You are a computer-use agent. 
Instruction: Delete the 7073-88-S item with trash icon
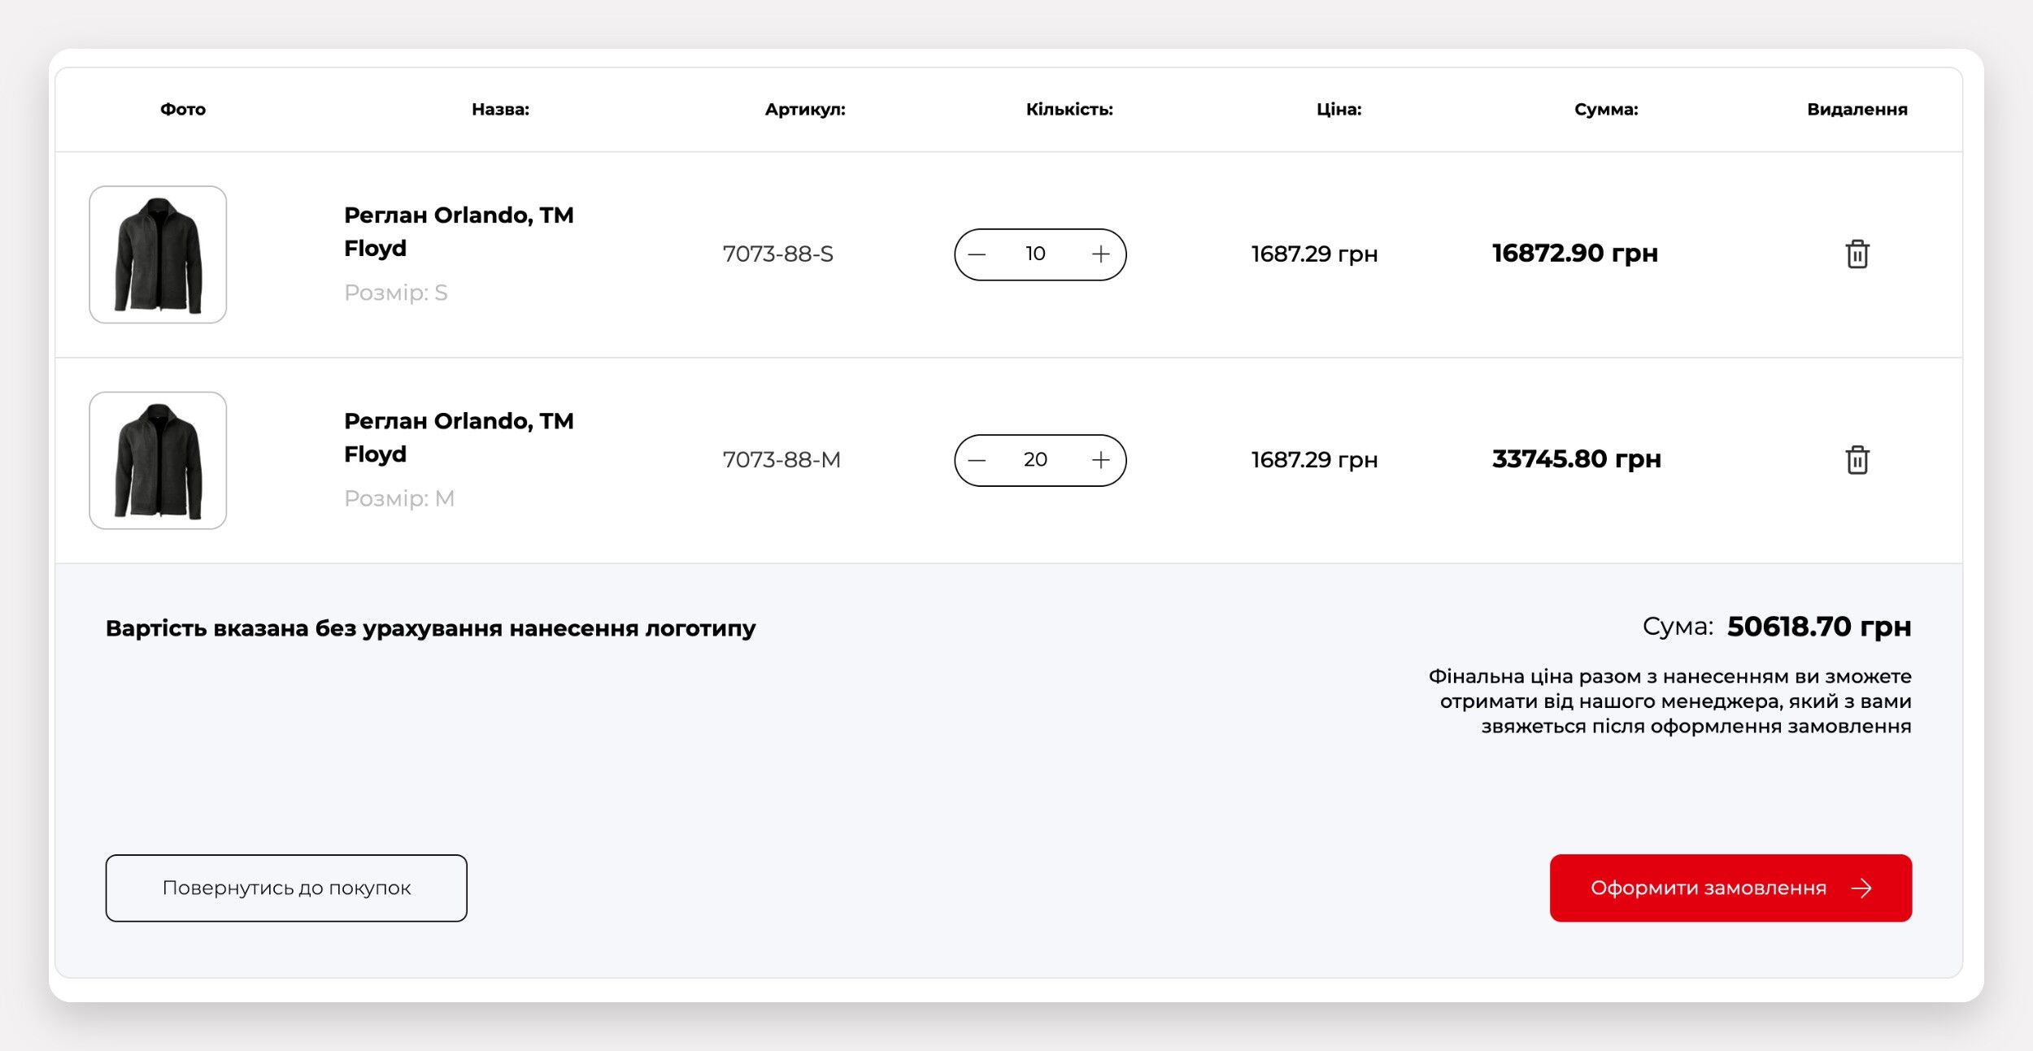point(1857,254)
